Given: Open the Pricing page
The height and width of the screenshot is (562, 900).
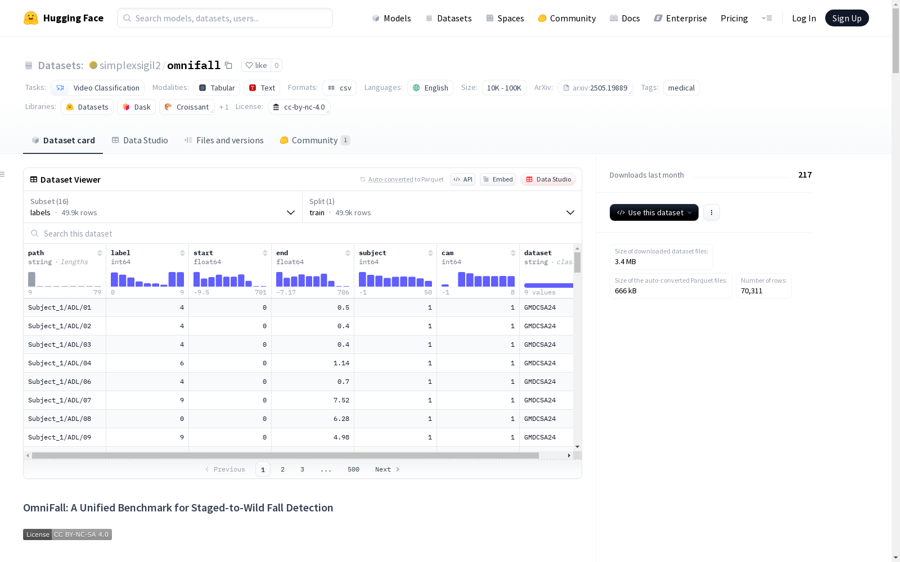Looking at the screenshot, I should pos(734,18).
